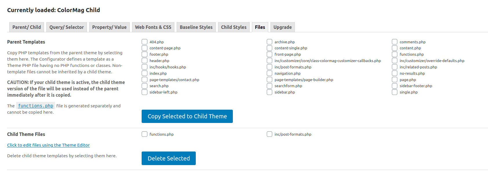Open the Query/Selector tab
The image size is (488, 172).
pos(66,27)
